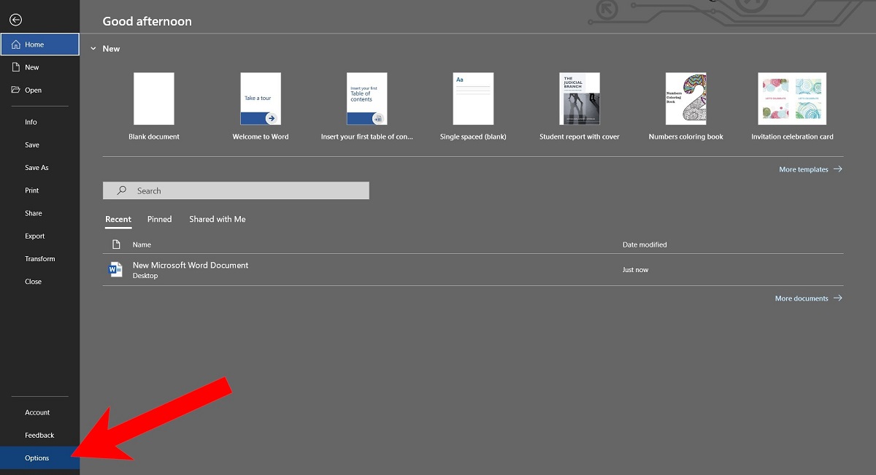The height and width of the screenshot is (475, 876).
Task: Select Print from the sidebar
Action: [x=31, y=190]
